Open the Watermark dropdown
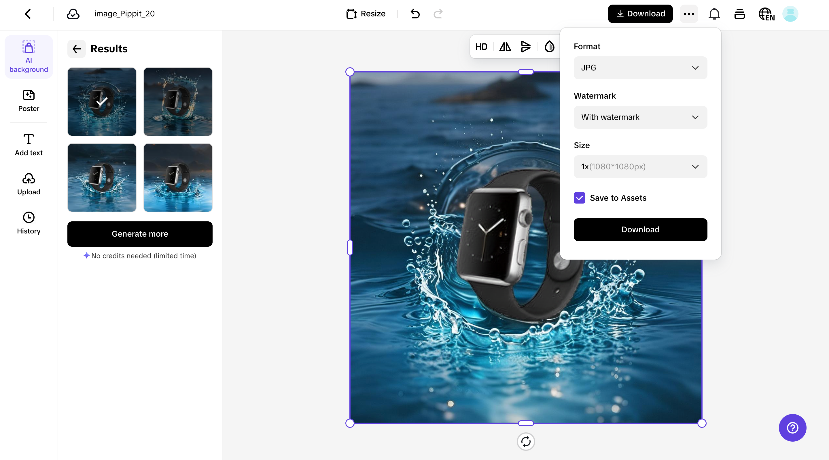 tap(640, 117)
